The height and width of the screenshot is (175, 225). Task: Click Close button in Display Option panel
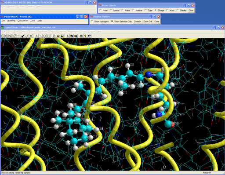[x=156, y=22]
